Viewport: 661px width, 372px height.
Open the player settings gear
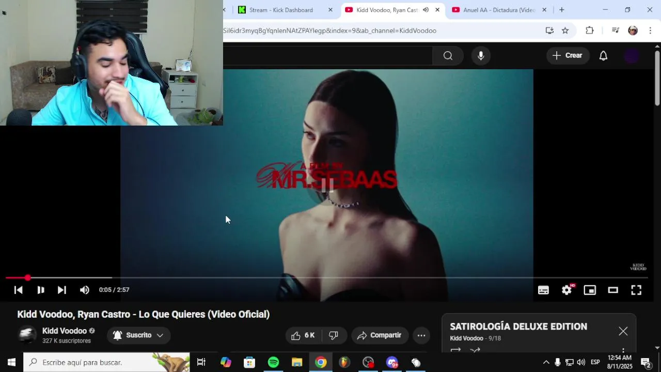tap(566, 290)
